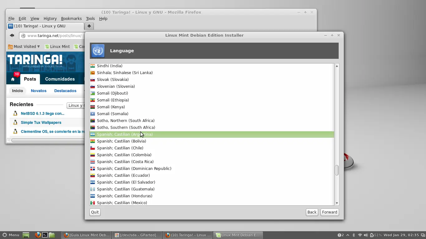
Task: Open the Firefox History menu
Action: (x=50, y=19)
